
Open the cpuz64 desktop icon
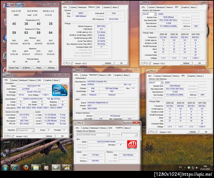click(x=7, y=142)
